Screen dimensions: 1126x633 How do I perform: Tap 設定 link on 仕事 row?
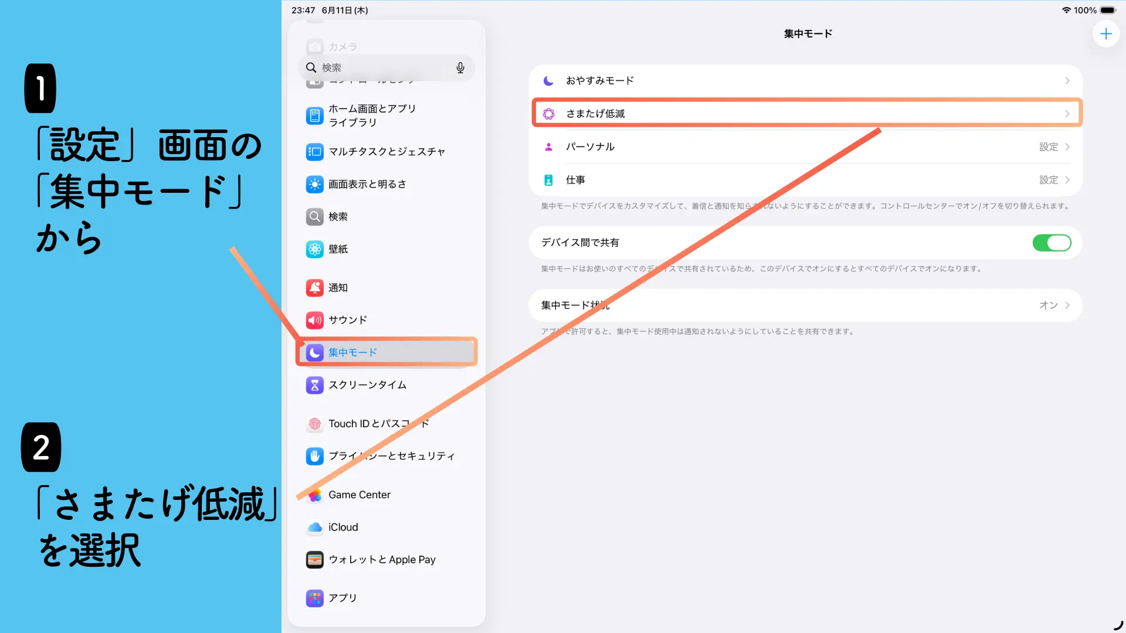pyautogui.click(x=1049, y=180)
